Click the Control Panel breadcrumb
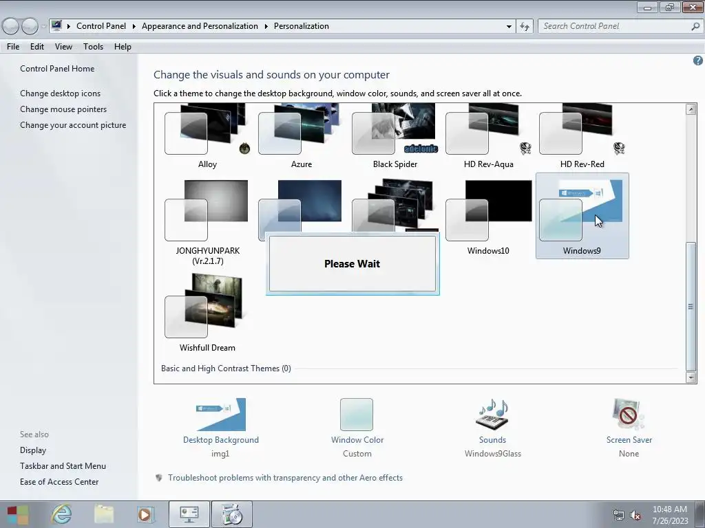Screen dimensions: 705x528 point(101,27)
